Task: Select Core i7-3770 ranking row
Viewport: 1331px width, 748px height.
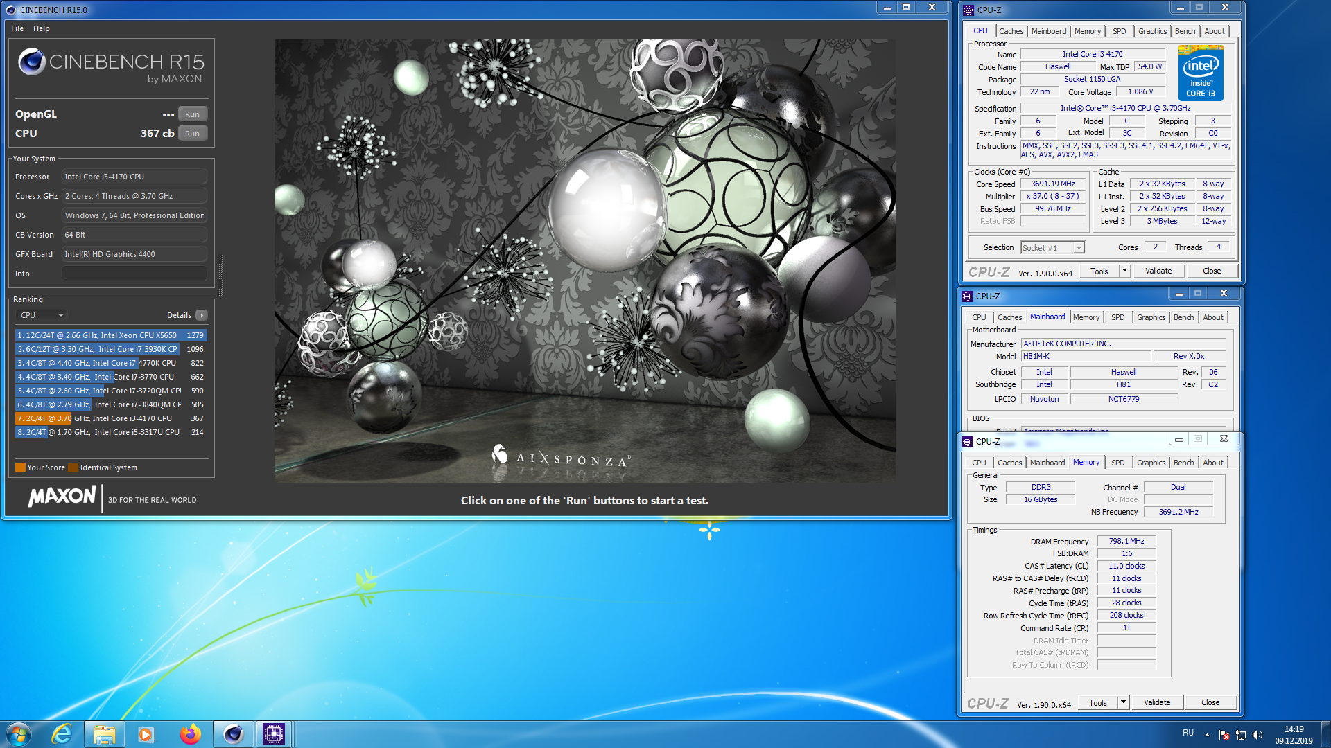Action: tap(111, 377)
